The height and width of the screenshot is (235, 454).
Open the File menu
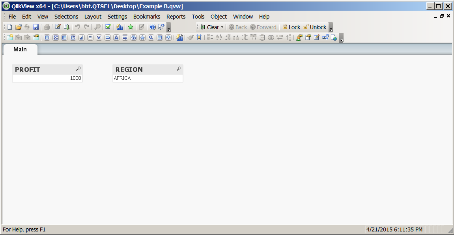tap(12, 17)
